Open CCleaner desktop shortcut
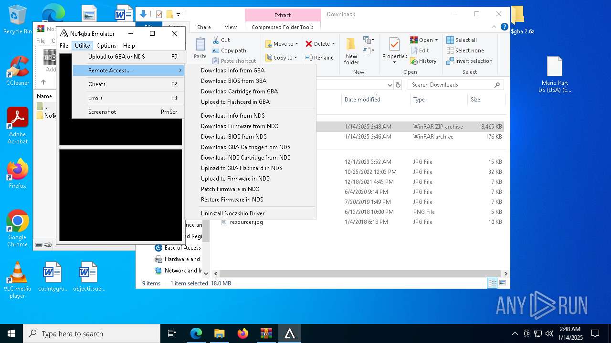This screenshot has width=611, height=343. [17, 71]
